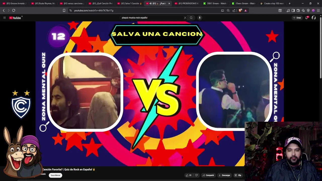Click Suscribirme to subscribe to the channel
This screenshot has width=322, height=181.
[55, 175]
